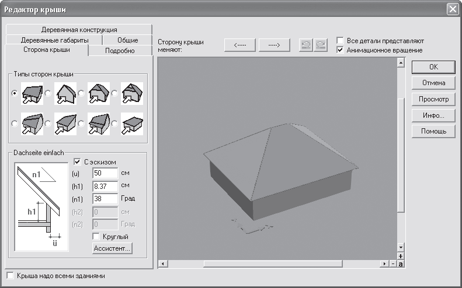The height and width of the screenshot is (288, 462).
Task: Open the 'Деревянная конструкция' tab
Action: (79, 29)
